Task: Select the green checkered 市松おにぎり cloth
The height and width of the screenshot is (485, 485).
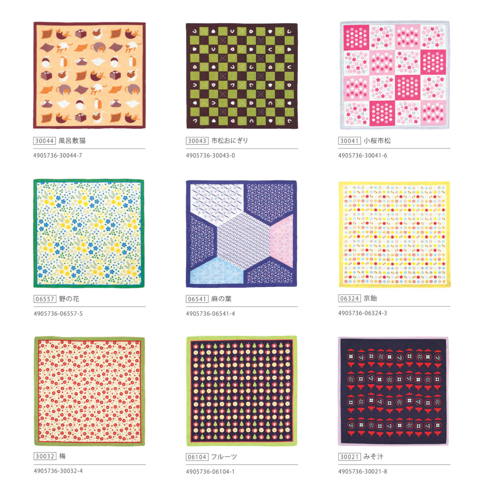Action: coord(242,76)
